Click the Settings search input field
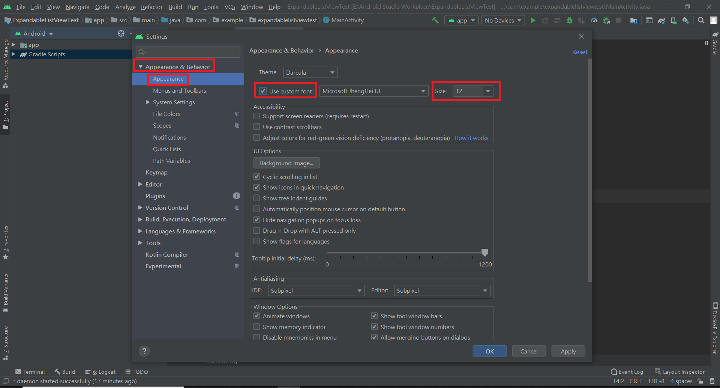720x388 pixels. click(188, 52)
